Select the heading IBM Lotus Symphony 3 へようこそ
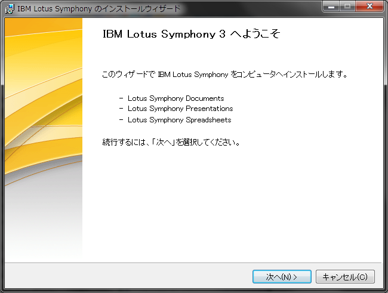 (191, 34)
